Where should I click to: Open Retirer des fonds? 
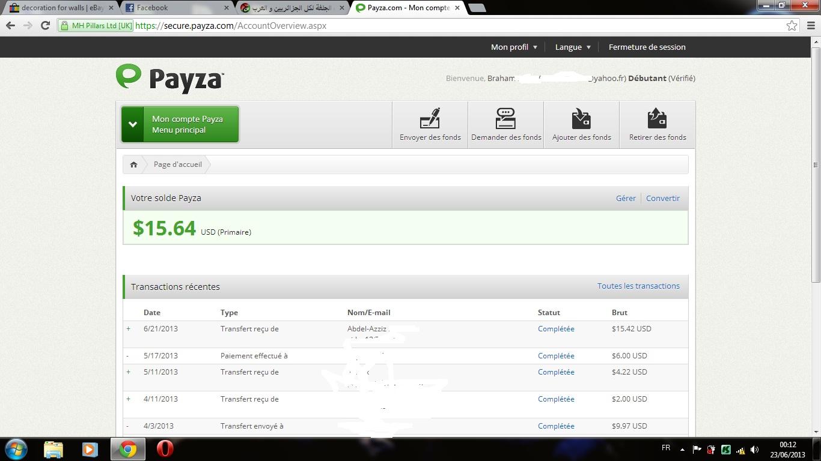point(658,124)
